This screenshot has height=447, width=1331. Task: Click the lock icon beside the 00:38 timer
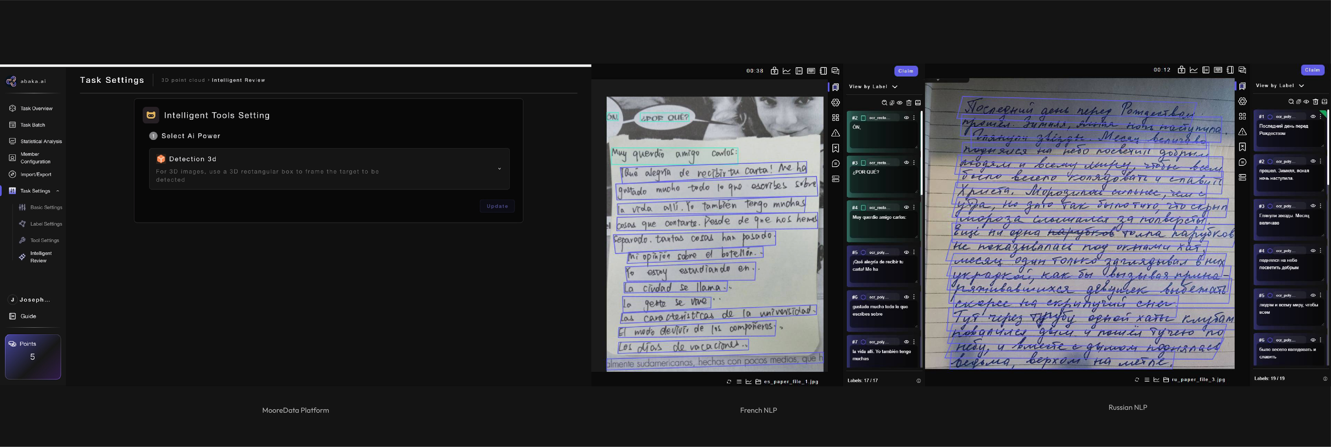click(x=774, y=71)
